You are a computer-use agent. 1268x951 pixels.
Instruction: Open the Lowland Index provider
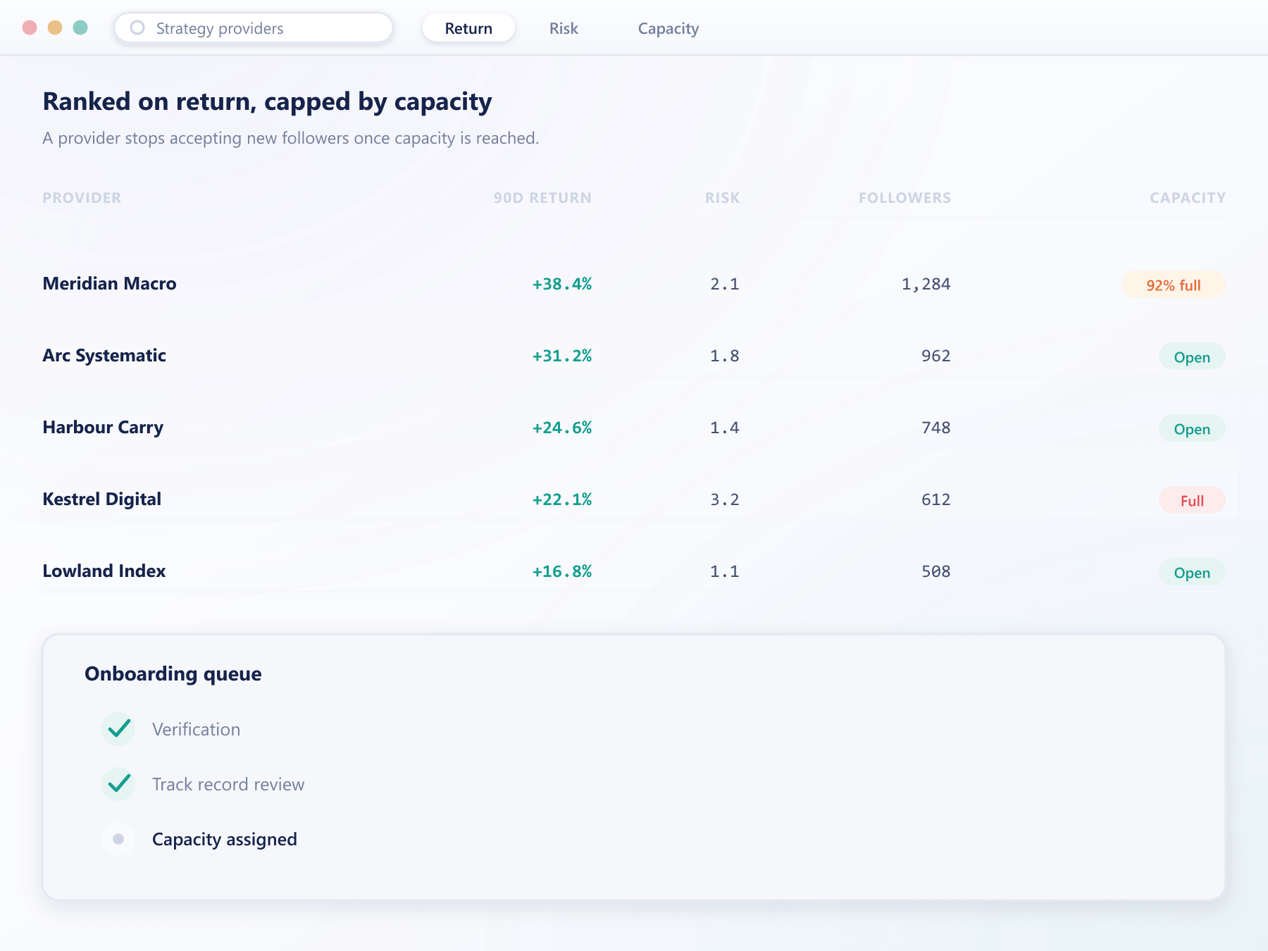(104, 571)
